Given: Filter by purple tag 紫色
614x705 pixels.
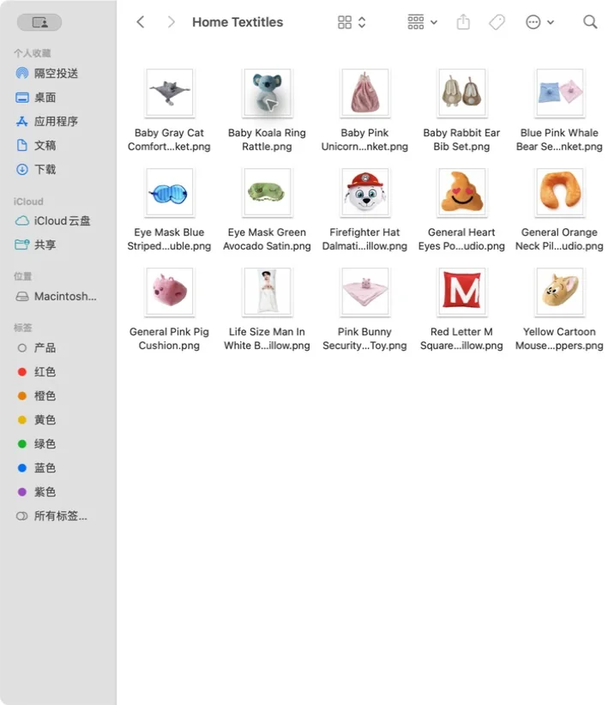Looking at the screenshot, I should tap(36, 492).
